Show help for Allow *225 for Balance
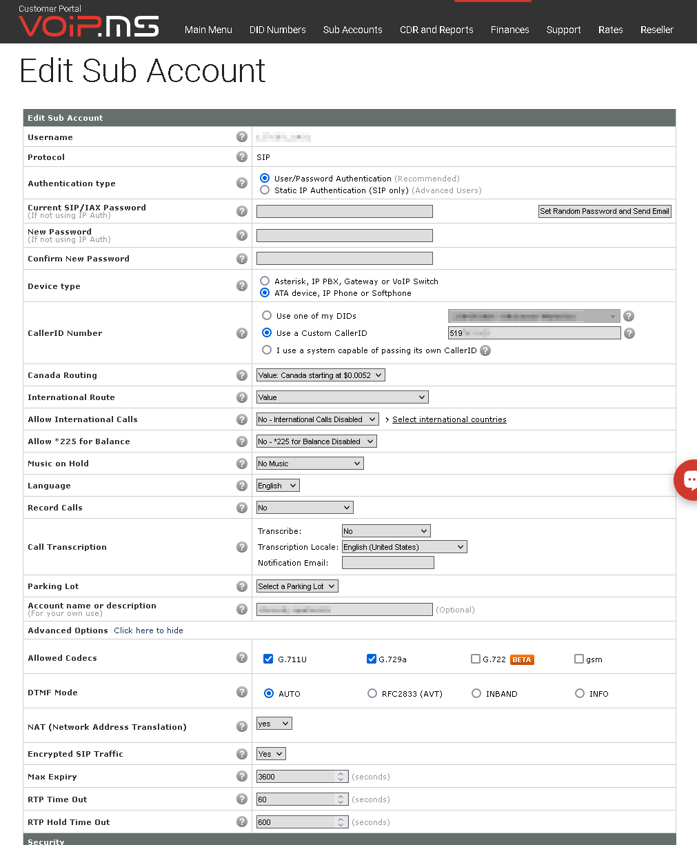Screen dimensions: 697x845 241,441
